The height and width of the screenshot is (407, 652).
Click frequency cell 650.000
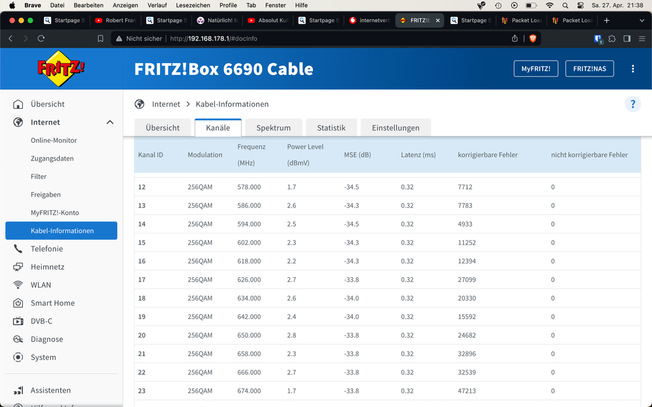click(x=249, y=335)
